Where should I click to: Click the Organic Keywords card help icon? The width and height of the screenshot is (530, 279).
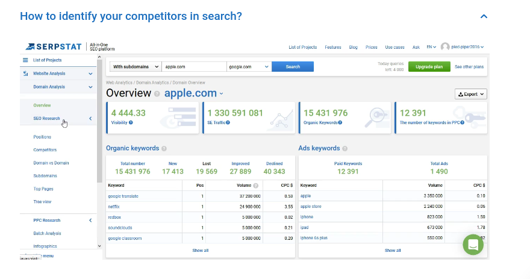point(340,123)
